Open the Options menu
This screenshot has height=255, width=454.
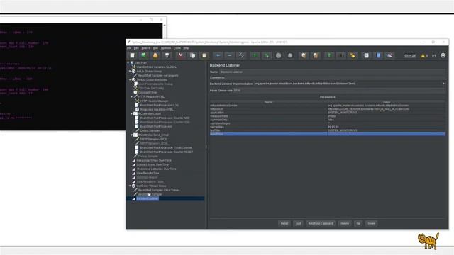(x=166, y=48)
